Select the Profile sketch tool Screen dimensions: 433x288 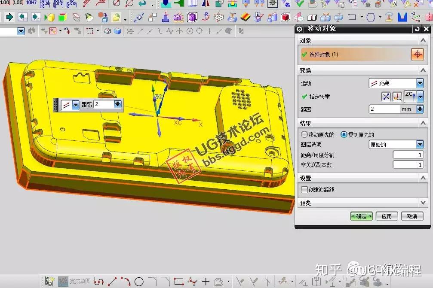[x=98, y=282]
